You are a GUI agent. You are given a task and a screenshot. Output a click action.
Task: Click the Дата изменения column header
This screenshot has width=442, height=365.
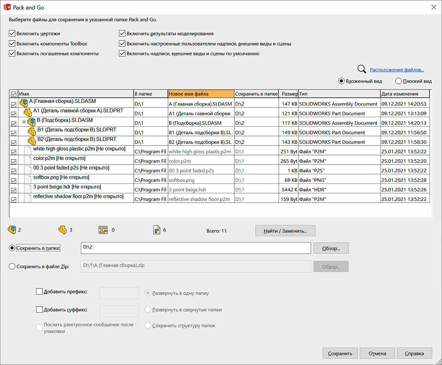click(404, 94)
